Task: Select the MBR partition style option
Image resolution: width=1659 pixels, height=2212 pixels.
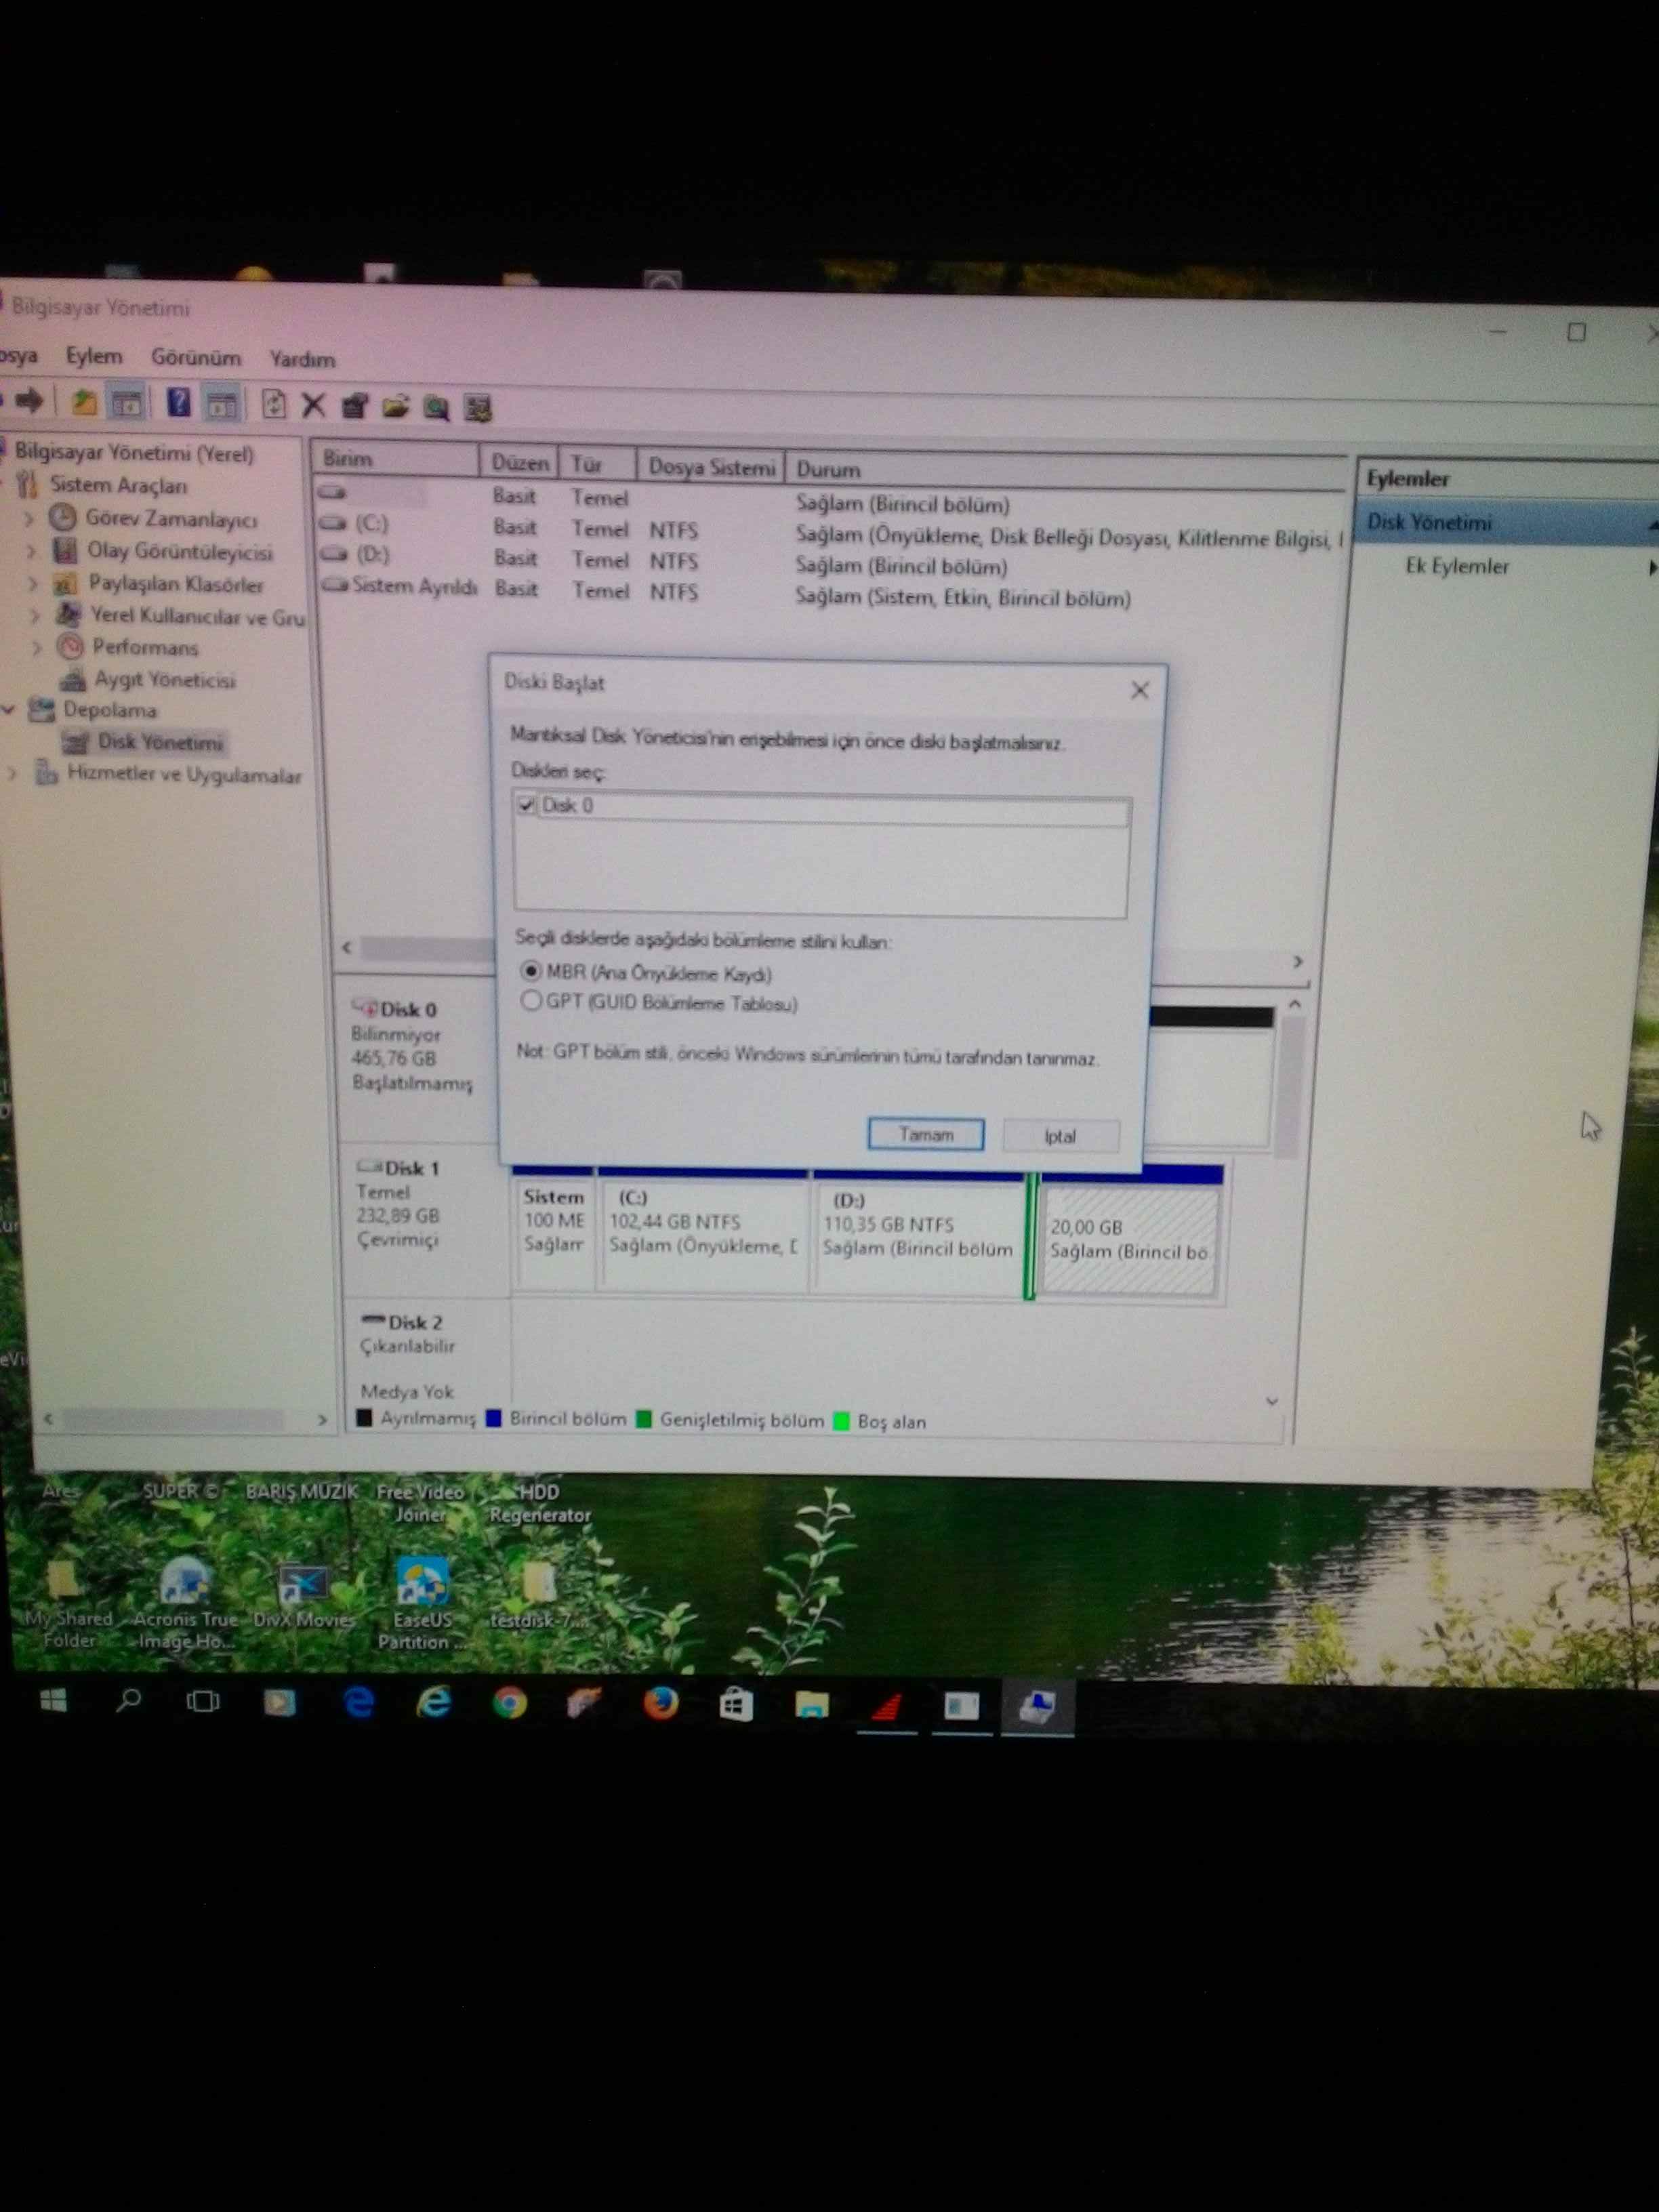Action: tap(531, 971)
